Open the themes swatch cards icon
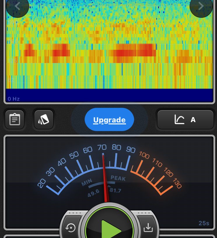The image size is (217, 238). click(x=43, y=119)
